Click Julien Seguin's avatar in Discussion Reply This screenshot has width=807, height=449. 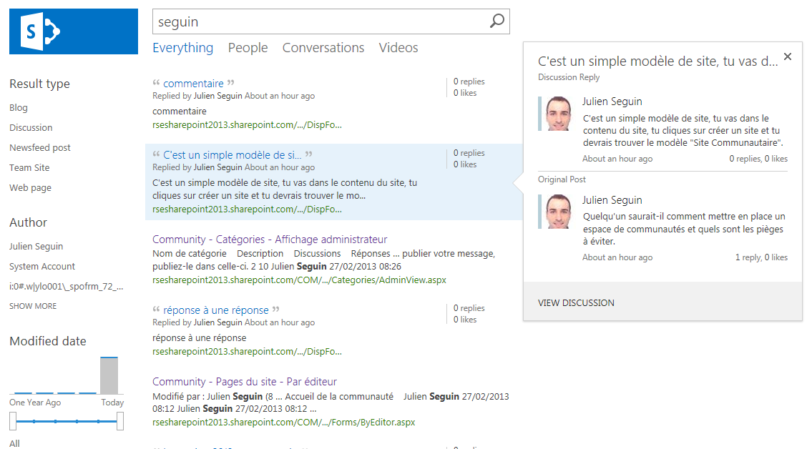tap(558, 114)
